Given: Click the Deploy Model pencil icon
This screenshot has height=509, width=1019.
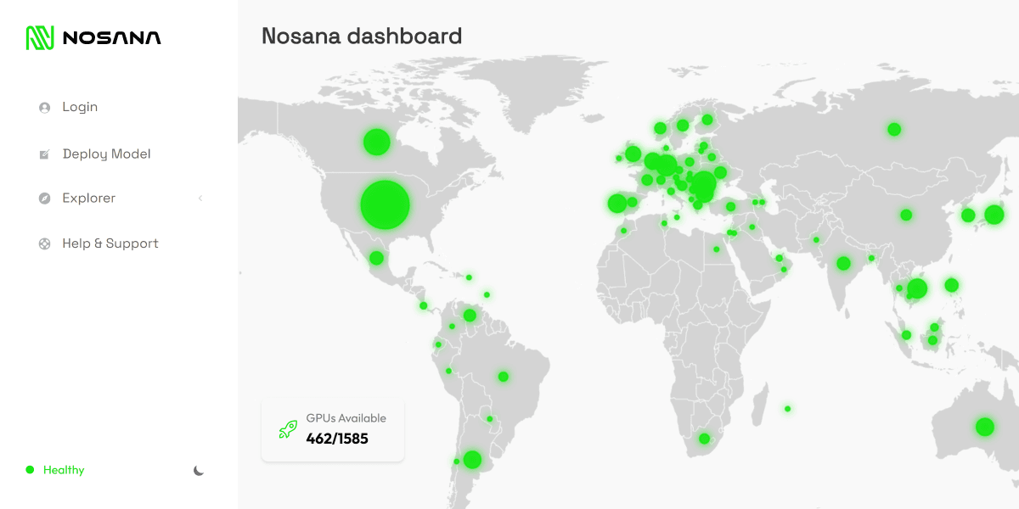Looking at the screenshot, I should point(44,154).
